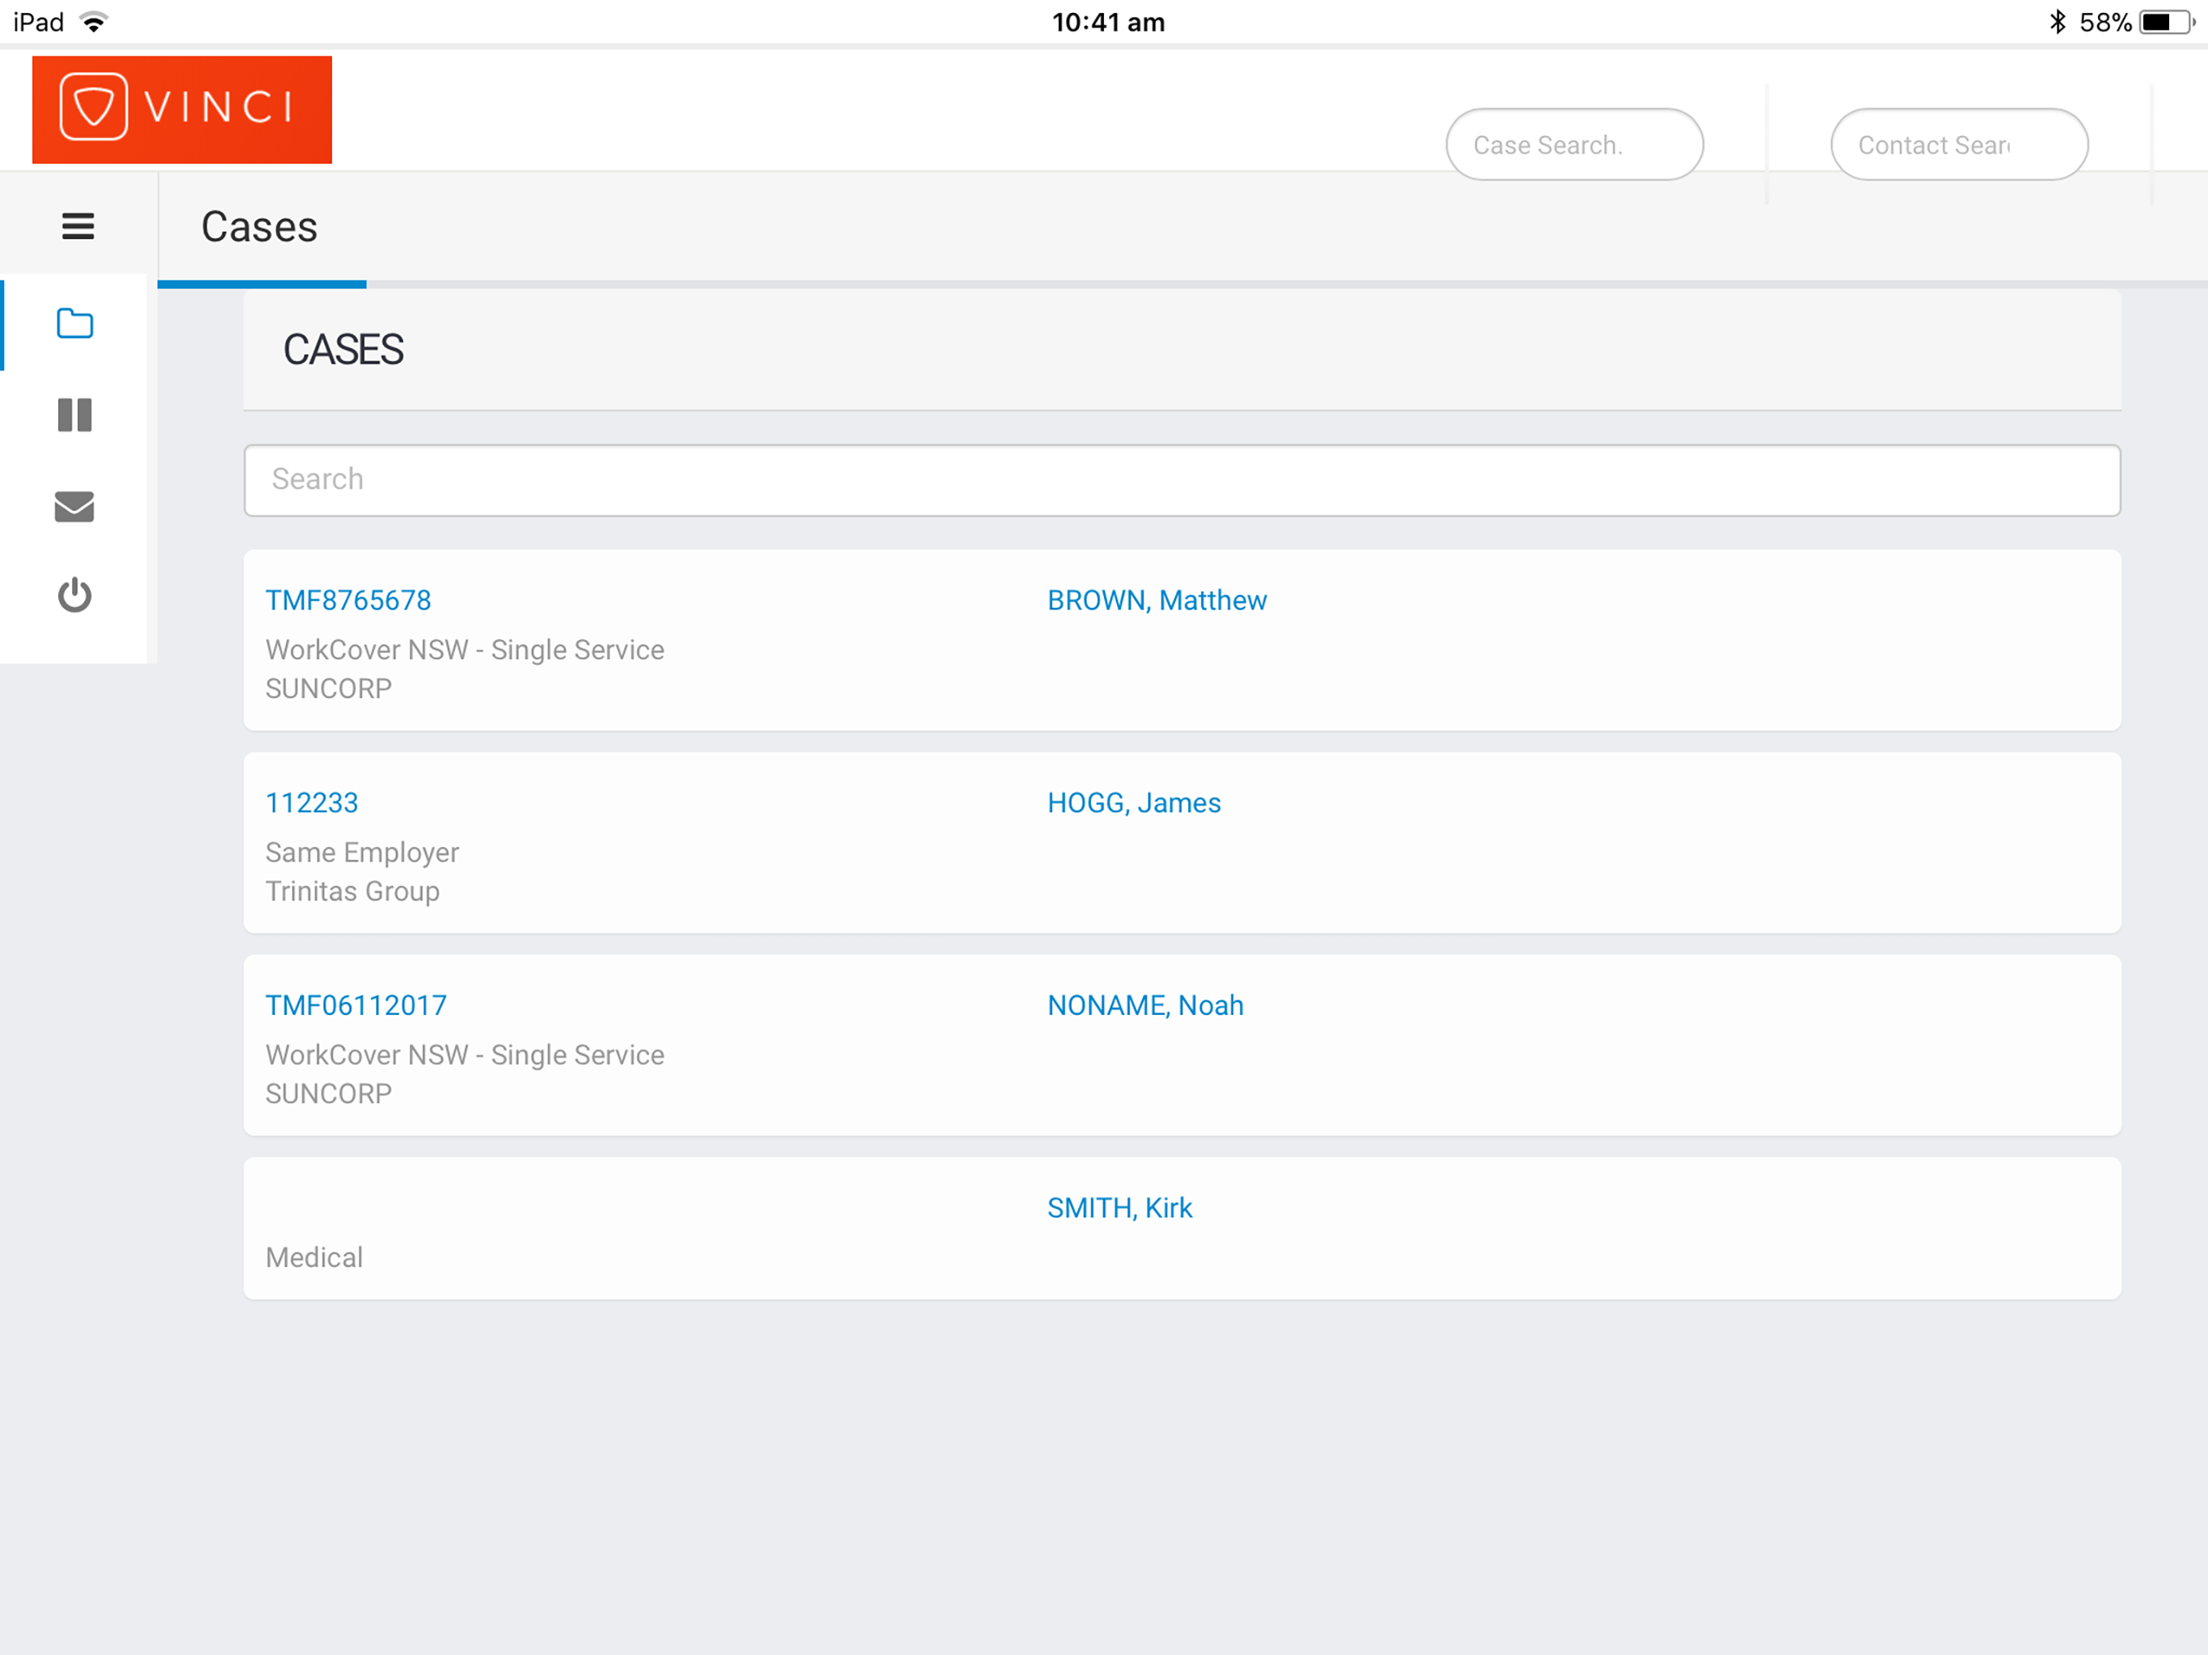Click the power logout icon

pos(75,596)
